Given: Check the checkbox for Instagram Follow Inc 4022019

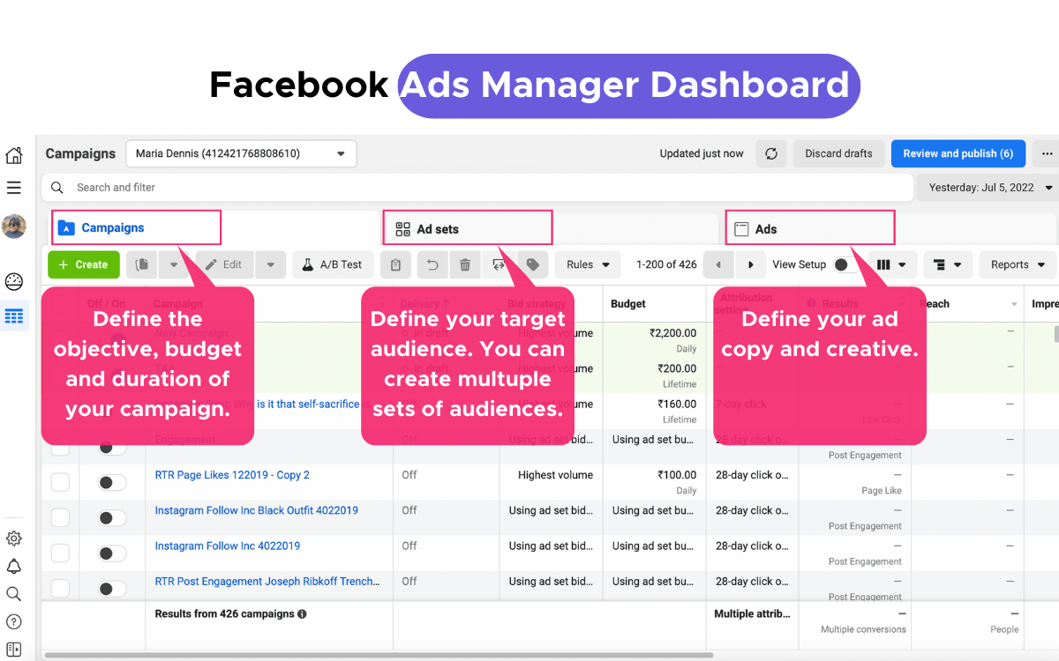Looking at the screenshot, I should coord(60,553).
